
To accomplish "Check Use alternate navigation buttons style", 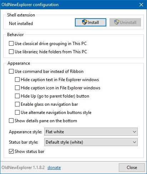I will 17,113.
